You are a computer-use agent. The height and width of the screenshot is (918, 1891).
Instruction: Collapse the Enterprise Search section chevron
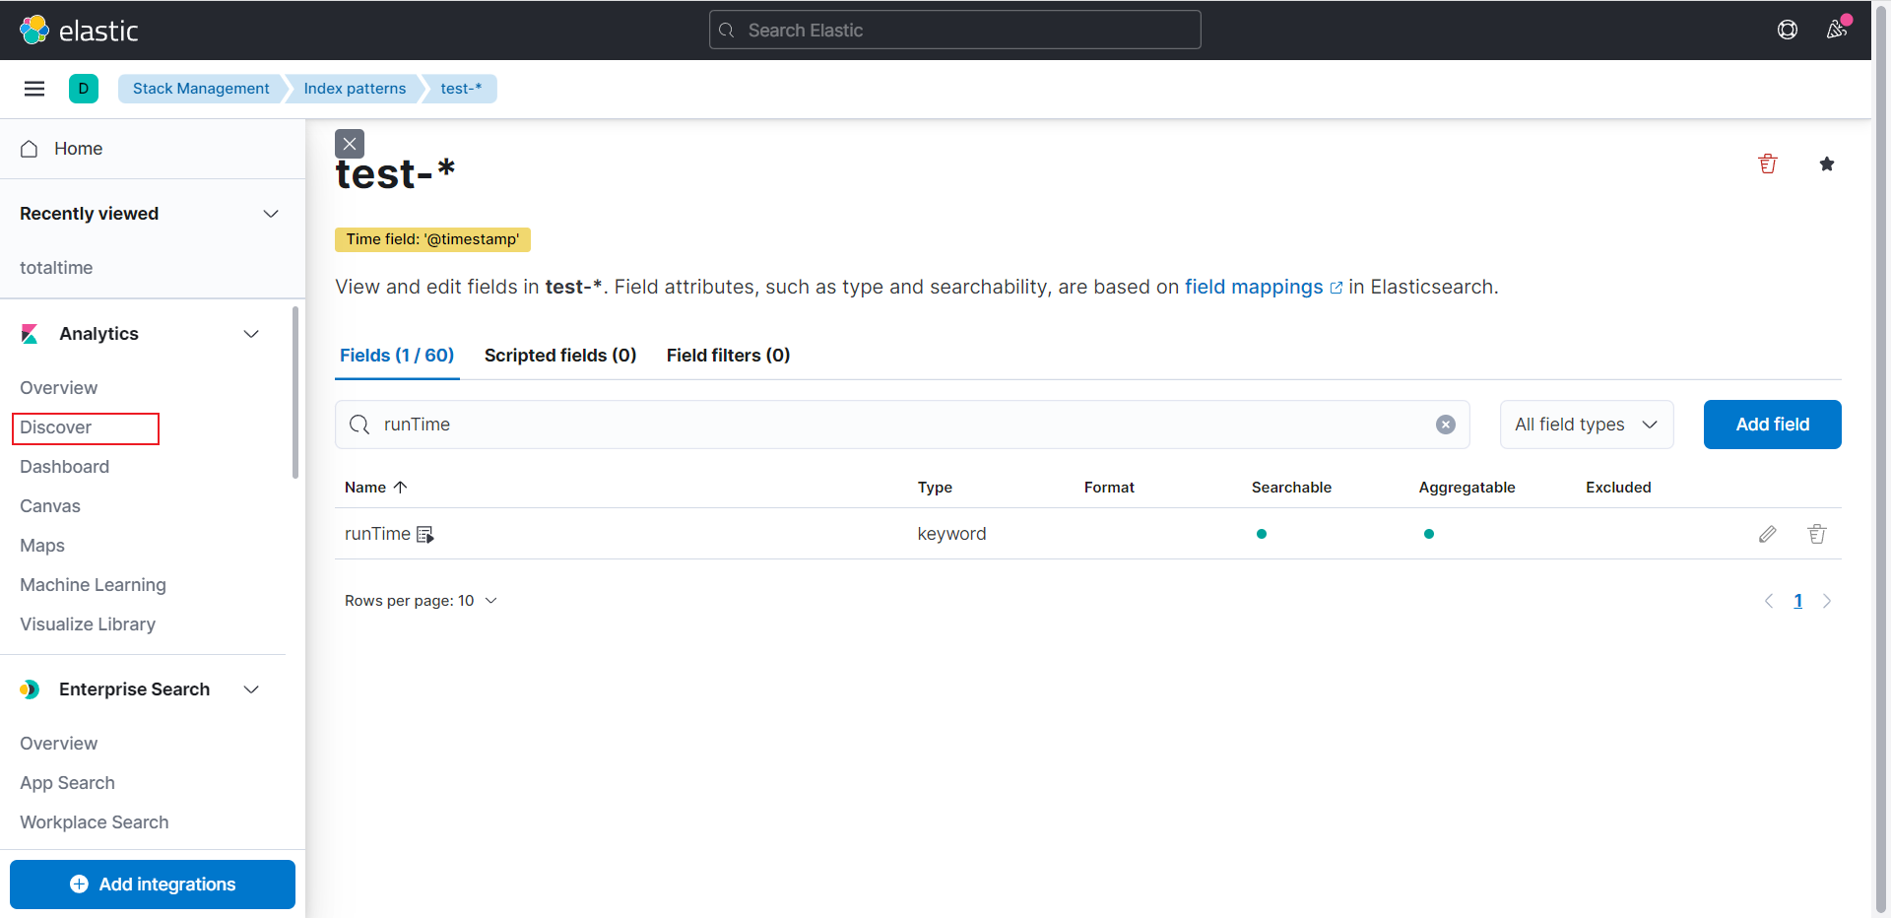tap(251, 689)
